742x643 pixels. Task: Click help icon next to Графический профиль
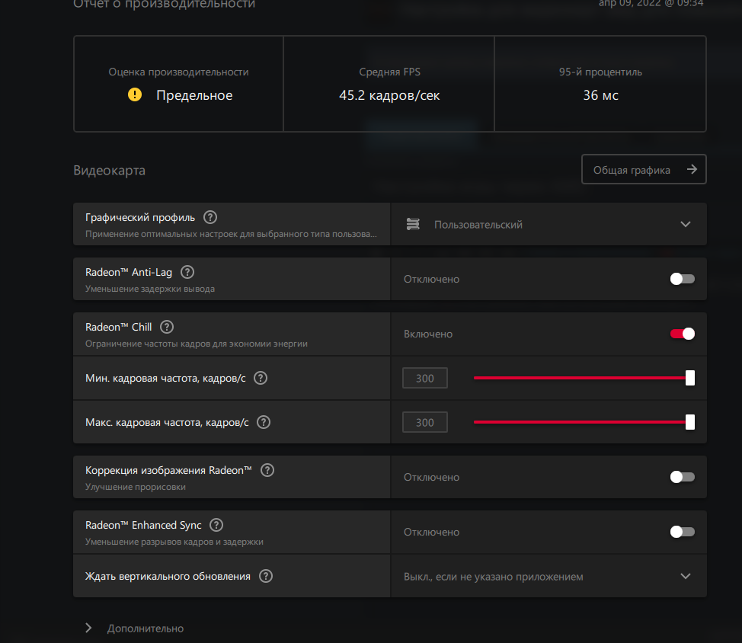coord(210,217)
